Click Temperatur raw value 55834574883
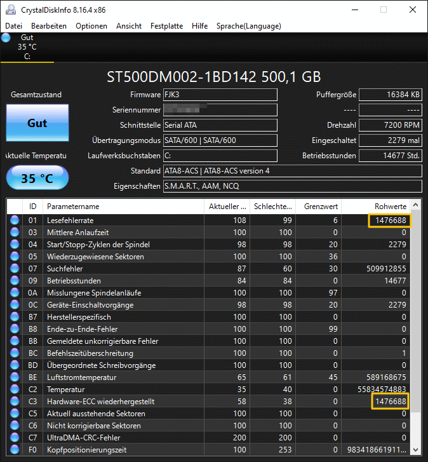This screenshot has width=428, height=462. [x=382, y=389]
